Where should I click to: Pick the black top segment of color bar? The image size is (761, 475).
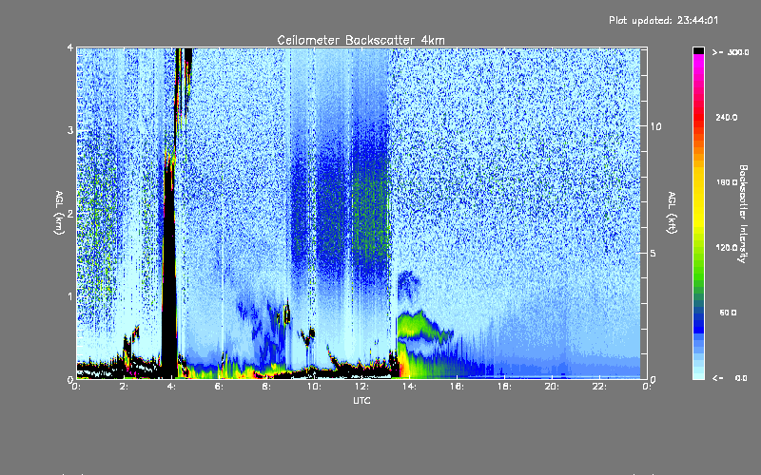click(x=698, y=50)
